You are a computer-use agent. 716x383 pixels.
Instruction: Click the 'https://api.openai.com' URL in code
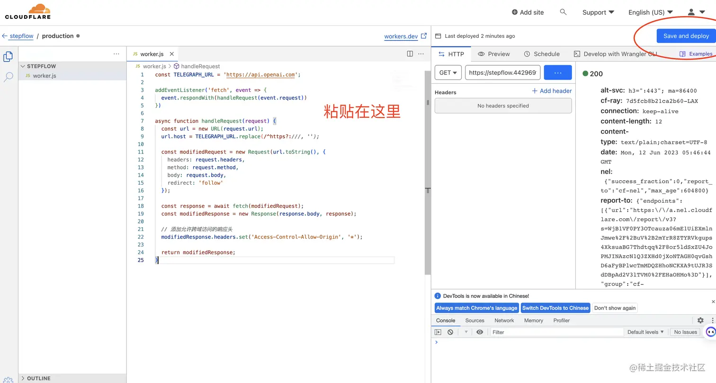[x=260, y=74]
